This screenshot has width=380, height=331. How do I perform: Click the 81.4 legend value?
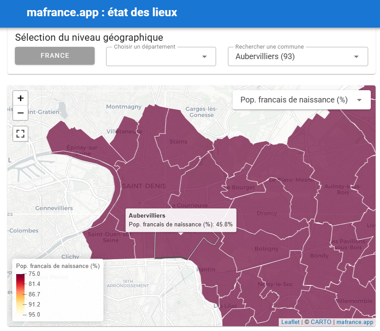click(x=34, y=284)
